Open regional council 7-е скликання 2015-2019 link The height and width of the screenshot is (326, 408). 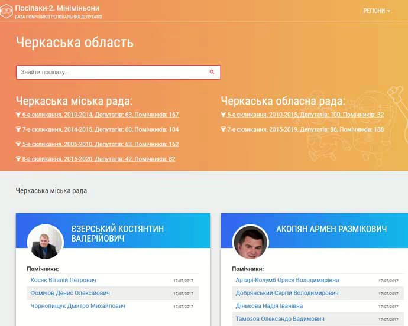click(x=305, y=129)
